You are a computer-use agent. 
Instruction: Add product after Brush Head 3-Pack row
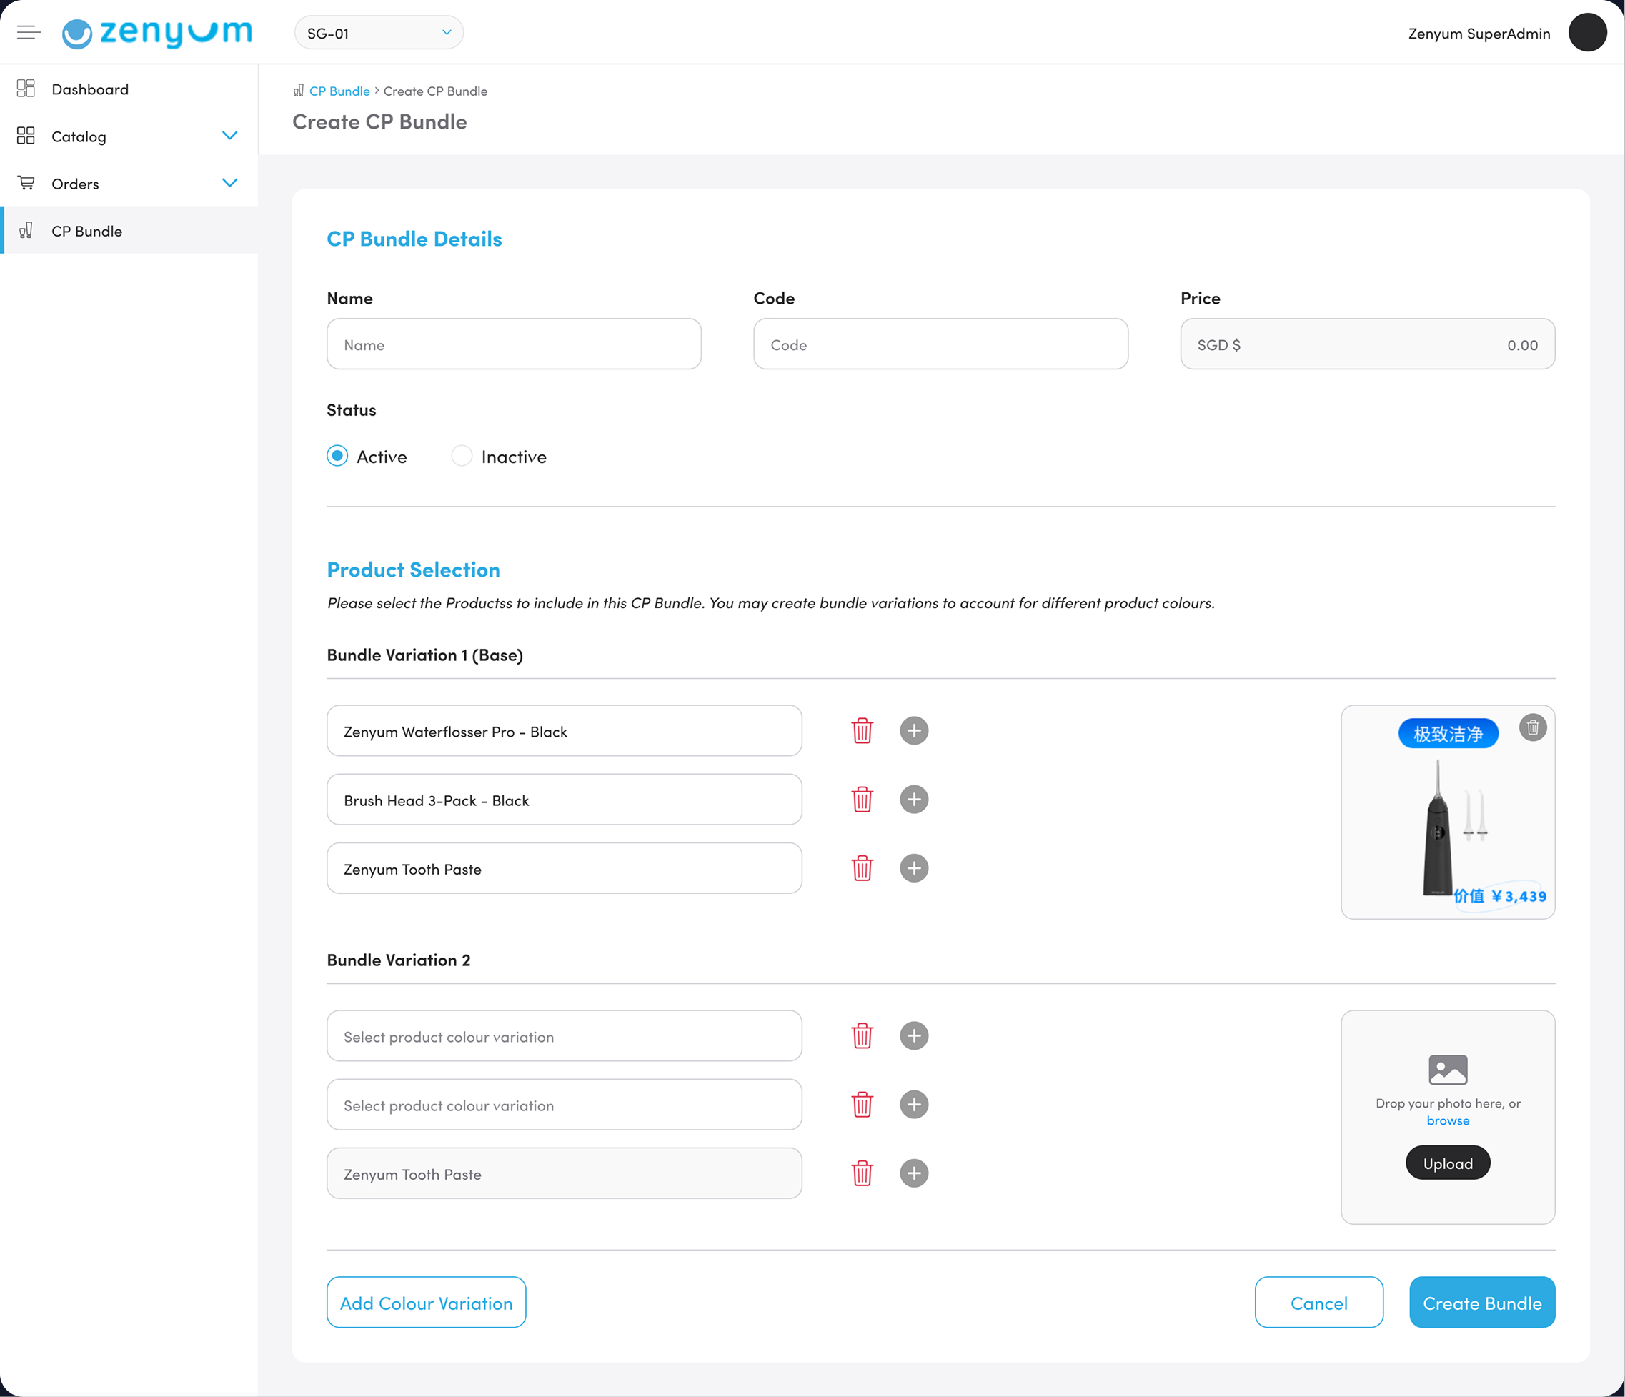pyautogui.click(x=914, y=800)
